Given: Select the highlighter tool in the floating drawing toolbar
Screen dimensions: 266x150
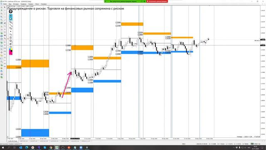Looking at the screenshot, I should [x=11, y=22].
